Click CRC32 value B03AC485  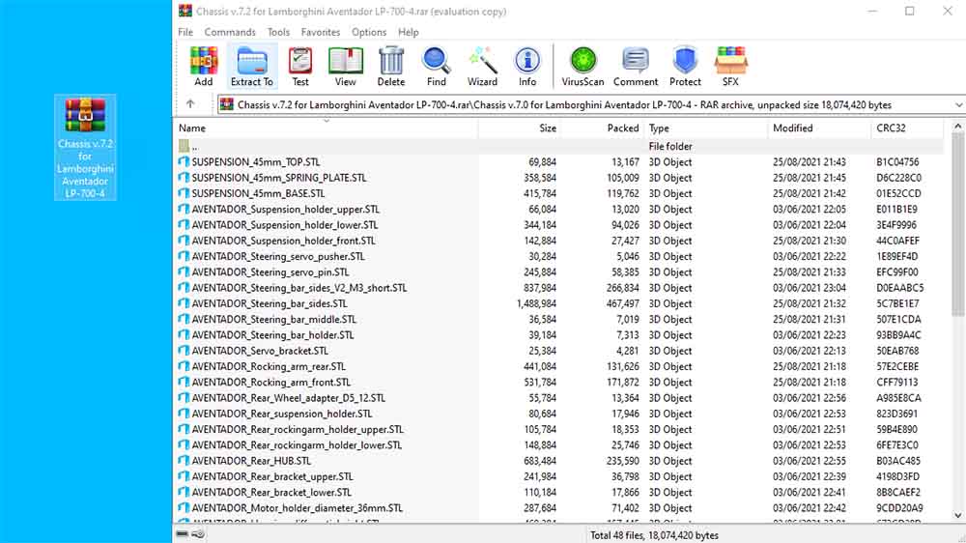point(898,461)
